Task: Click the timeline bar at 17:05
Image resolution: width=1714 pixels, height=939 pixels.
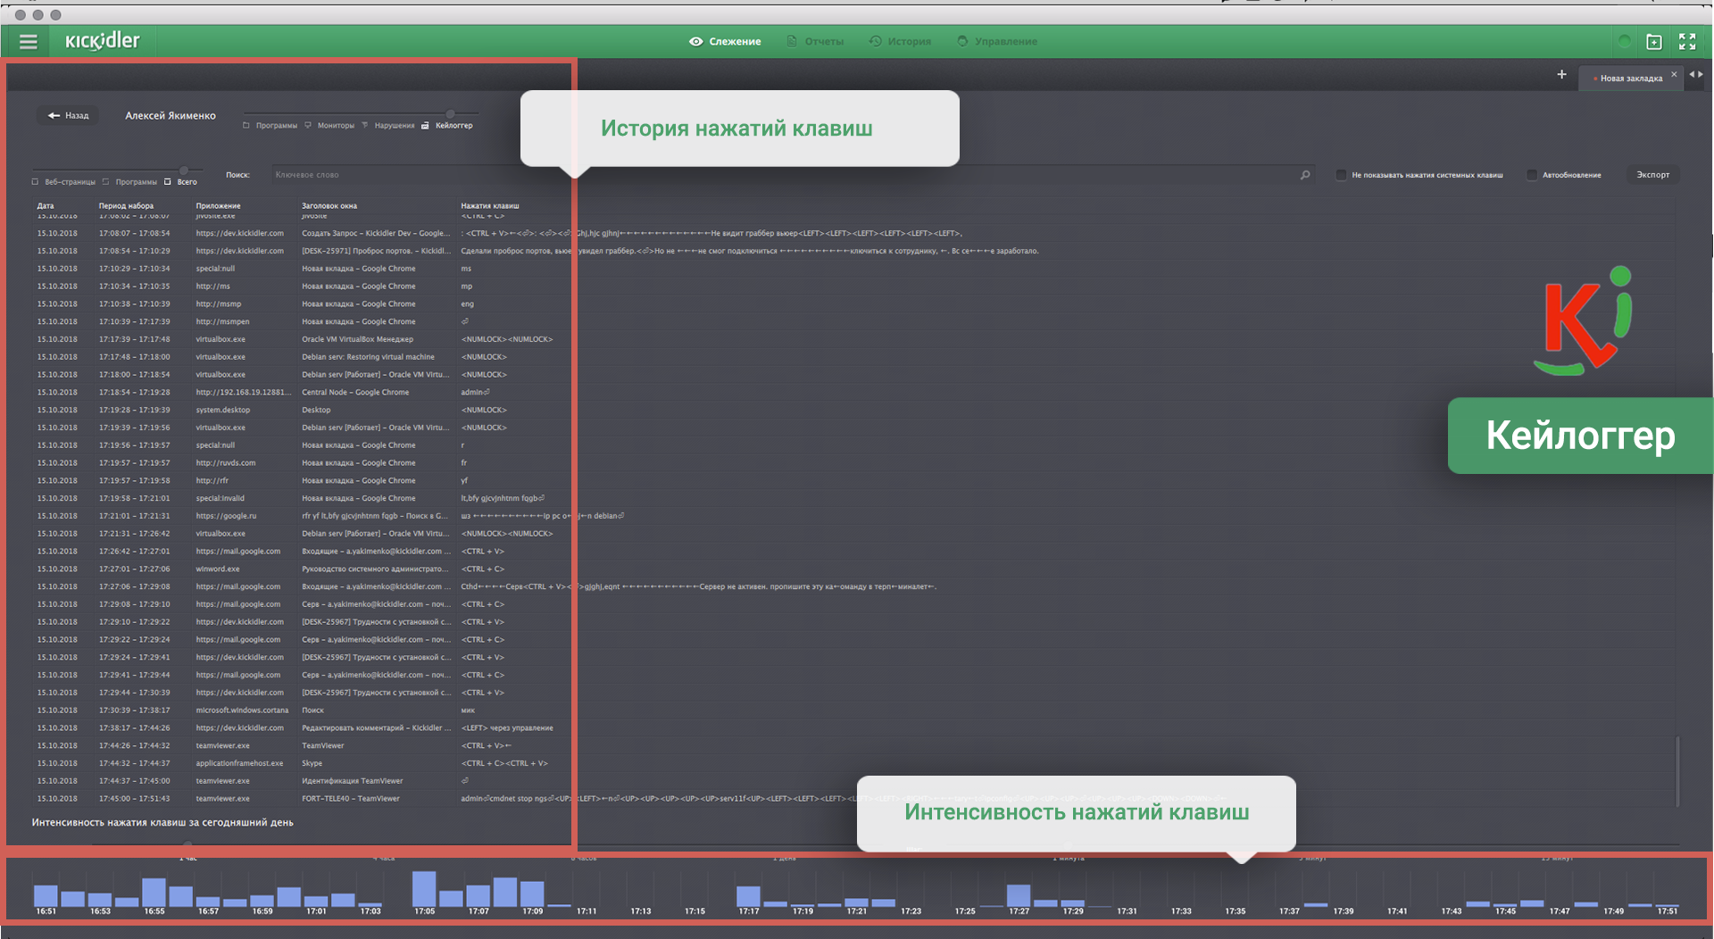Action: coord(424,889)
